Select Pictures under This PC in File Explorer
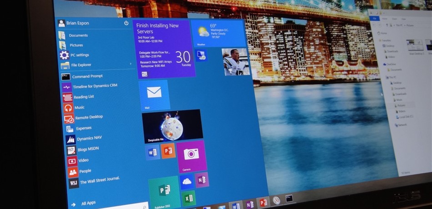Screen dimensions: 432x209 click(x=400, y=105)
